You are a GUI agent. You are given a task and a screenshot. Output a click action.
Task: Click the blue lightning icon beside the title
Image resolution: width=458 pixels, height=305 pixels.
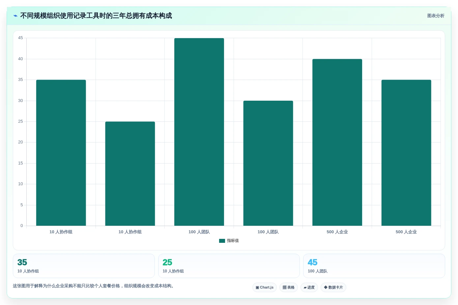[x=15, y=16]
